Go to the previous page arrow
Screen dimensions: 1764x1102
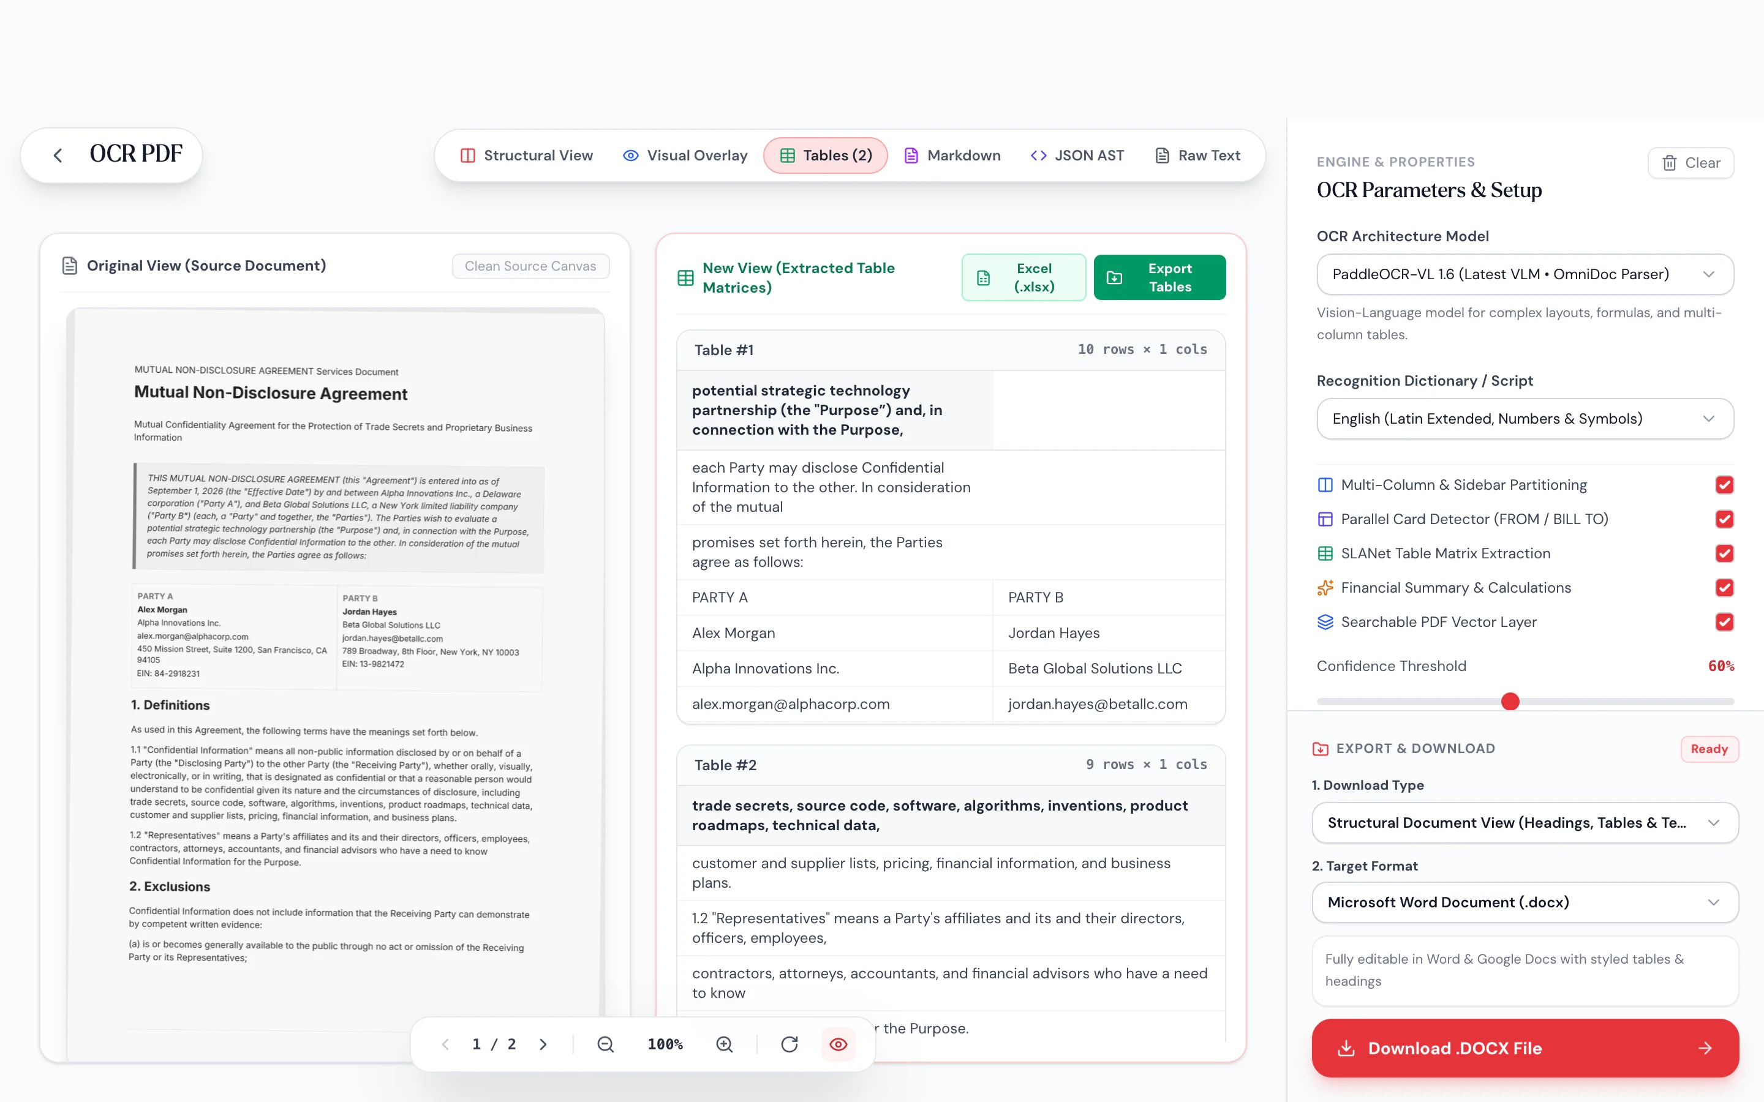coord(445,1044)
